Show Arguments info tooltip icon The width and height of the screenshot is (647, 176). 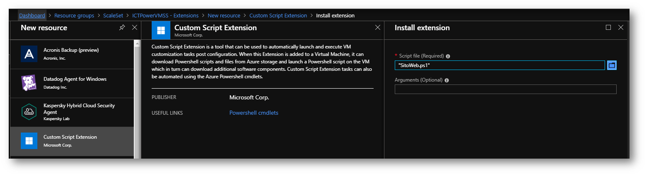447,80
